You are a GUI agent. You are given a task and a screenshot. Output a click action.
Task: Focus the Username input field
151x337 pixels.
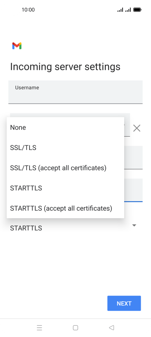(x=75, y=92)
